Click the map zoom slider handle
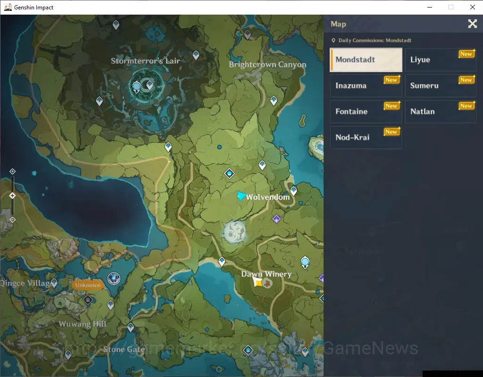Viewport: 483px width, 377px height. pos(12,196)
